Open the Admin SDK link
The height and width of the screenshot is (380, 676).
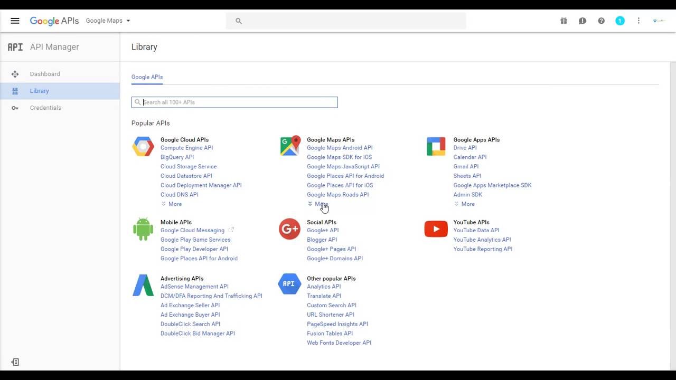tap(467, 195)
